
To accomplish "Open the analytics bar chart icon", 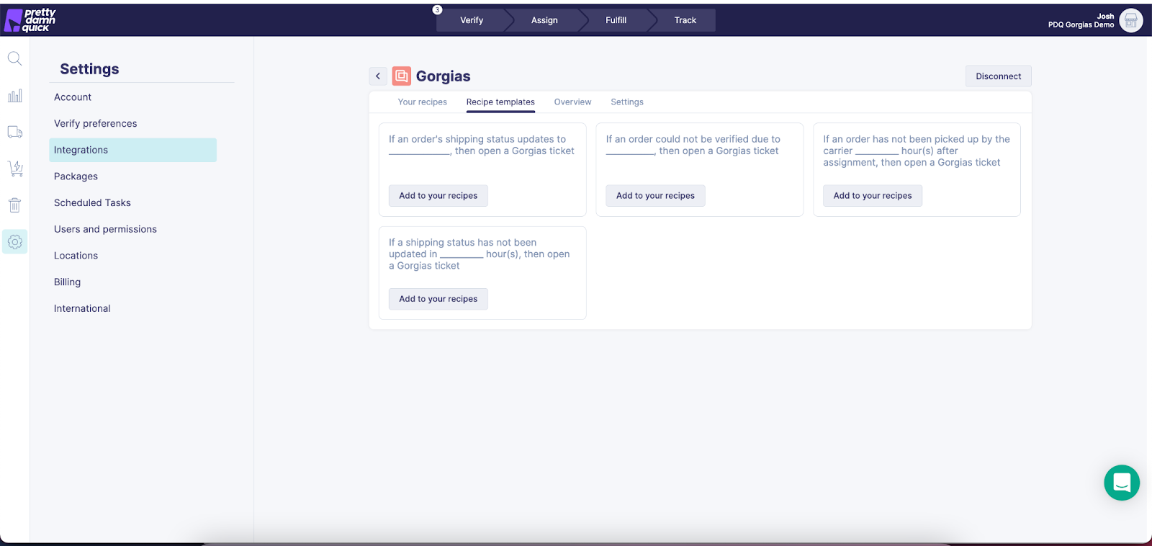I will 14,96.
